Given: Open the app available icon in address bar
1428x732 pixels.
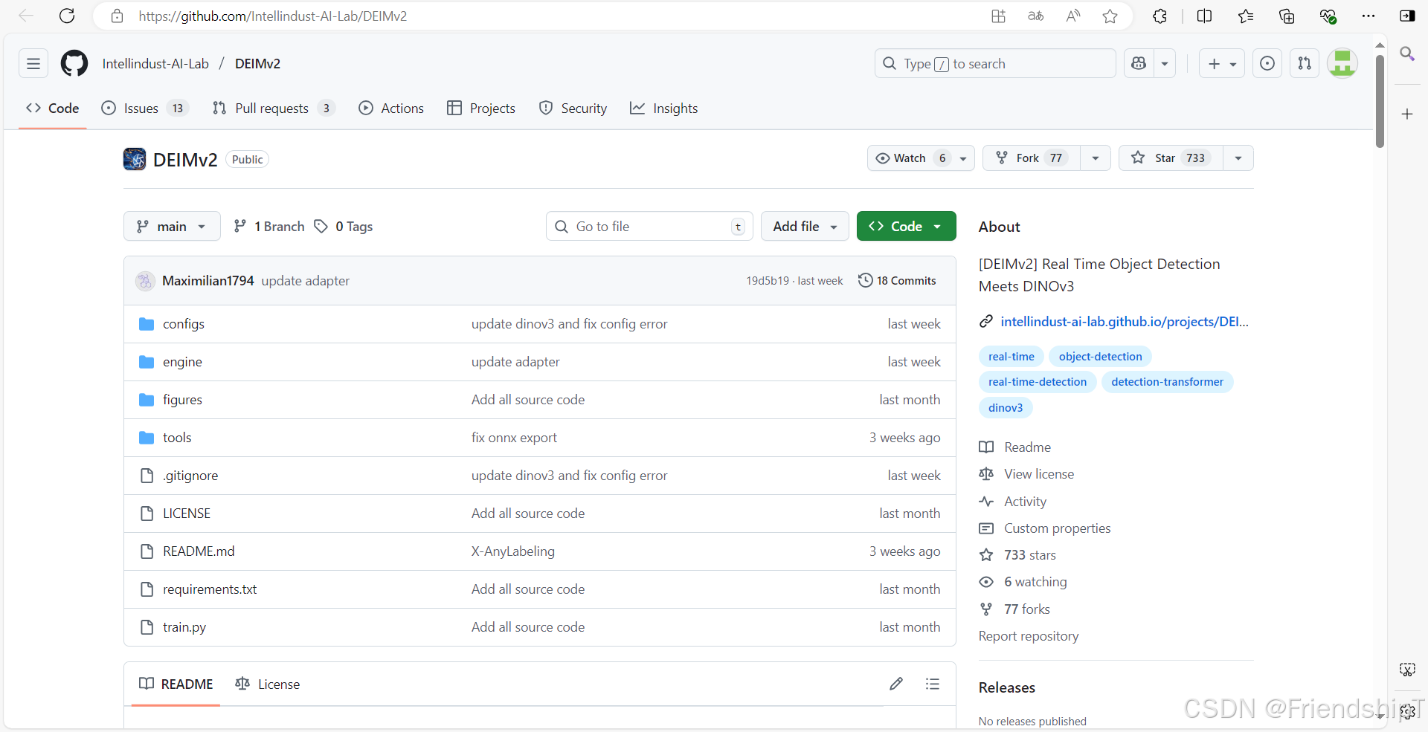Looking at the screenshot, I should coord(998,16).
